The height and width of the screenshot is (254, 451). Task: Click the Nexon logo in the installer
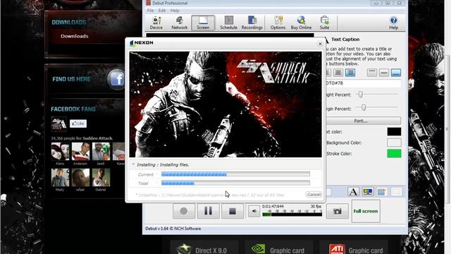click(142, 43)
